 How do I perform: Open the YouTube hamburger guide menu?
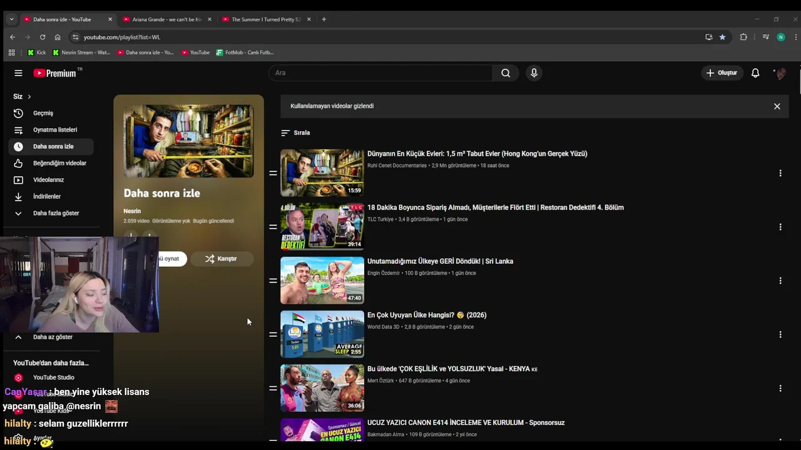(x=18, y=73)
